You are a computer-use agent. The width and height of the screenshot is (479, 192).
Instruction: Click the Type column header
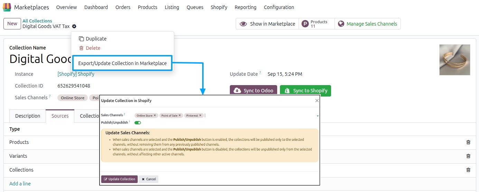(15, 129)
